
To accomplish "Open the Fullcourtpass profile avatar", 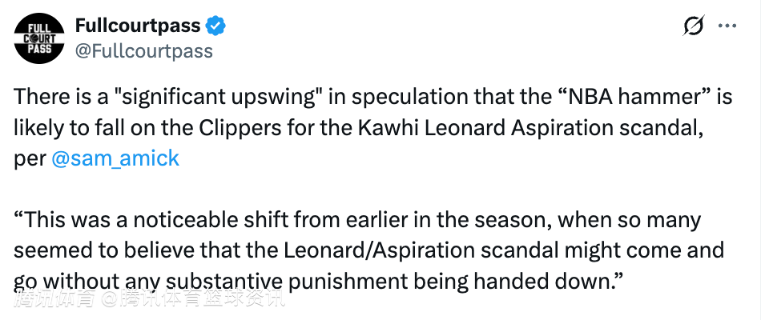I will click(38, 38).
